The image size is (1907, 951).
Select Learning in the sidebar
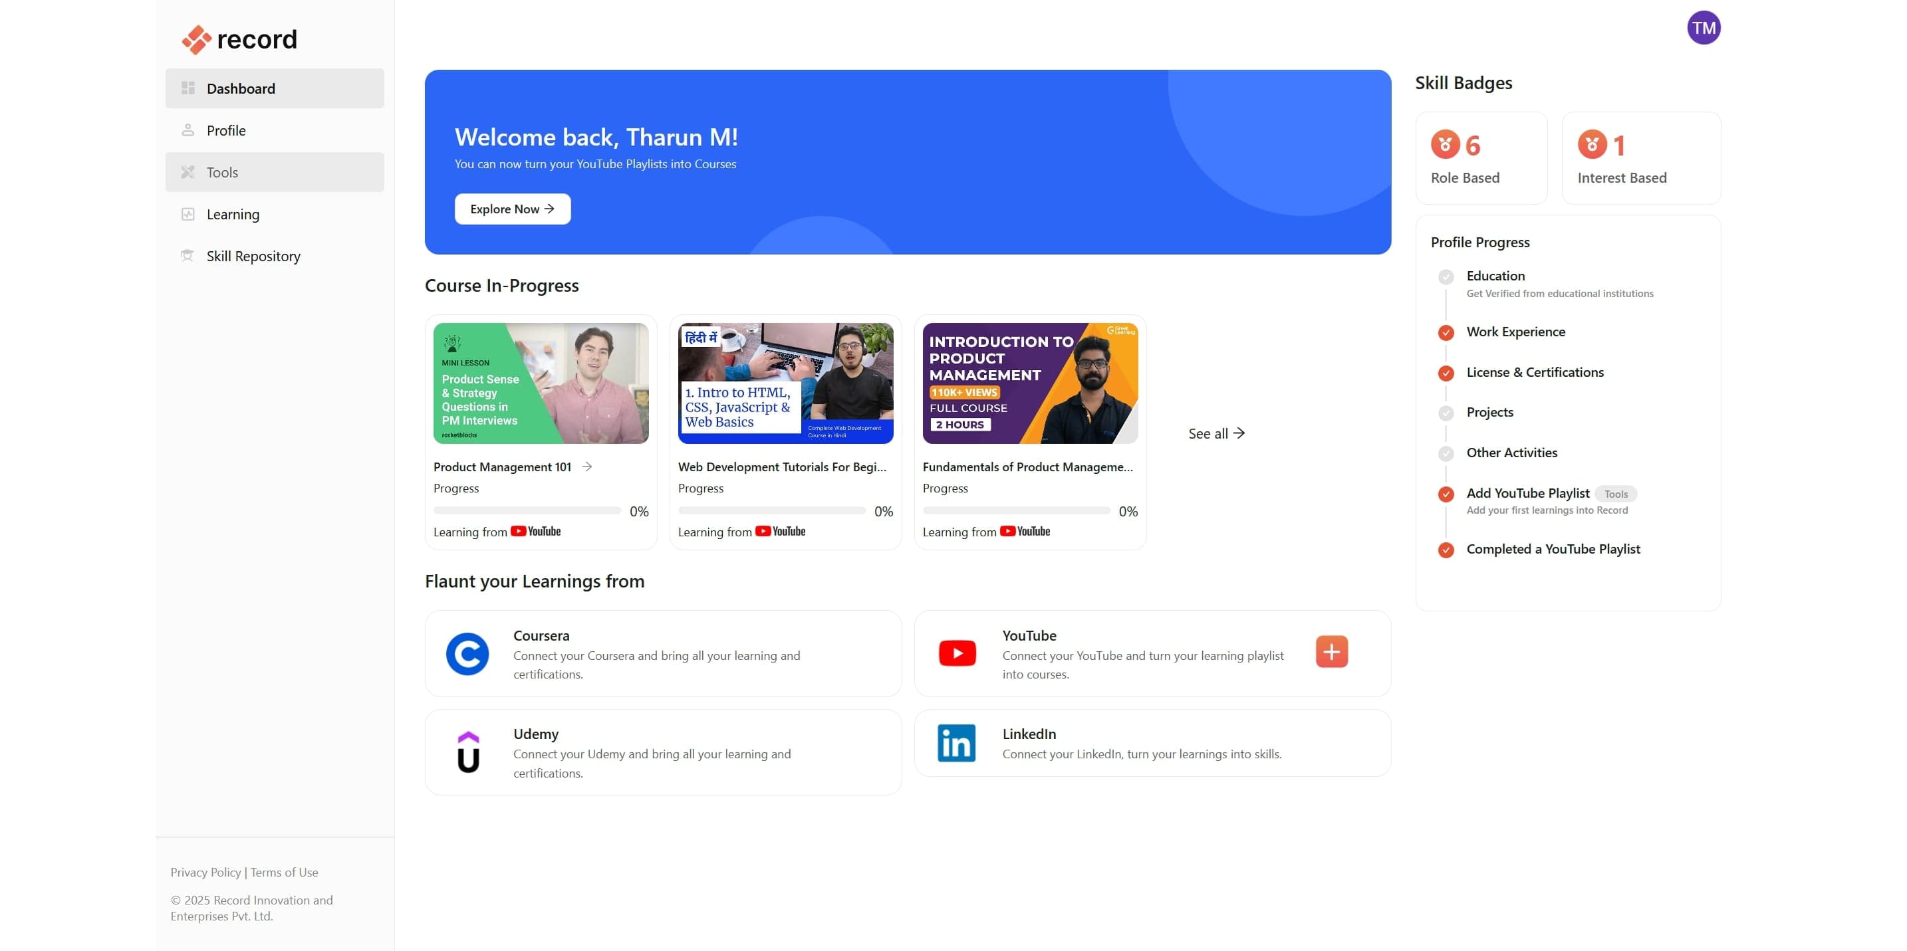[275, 215]
